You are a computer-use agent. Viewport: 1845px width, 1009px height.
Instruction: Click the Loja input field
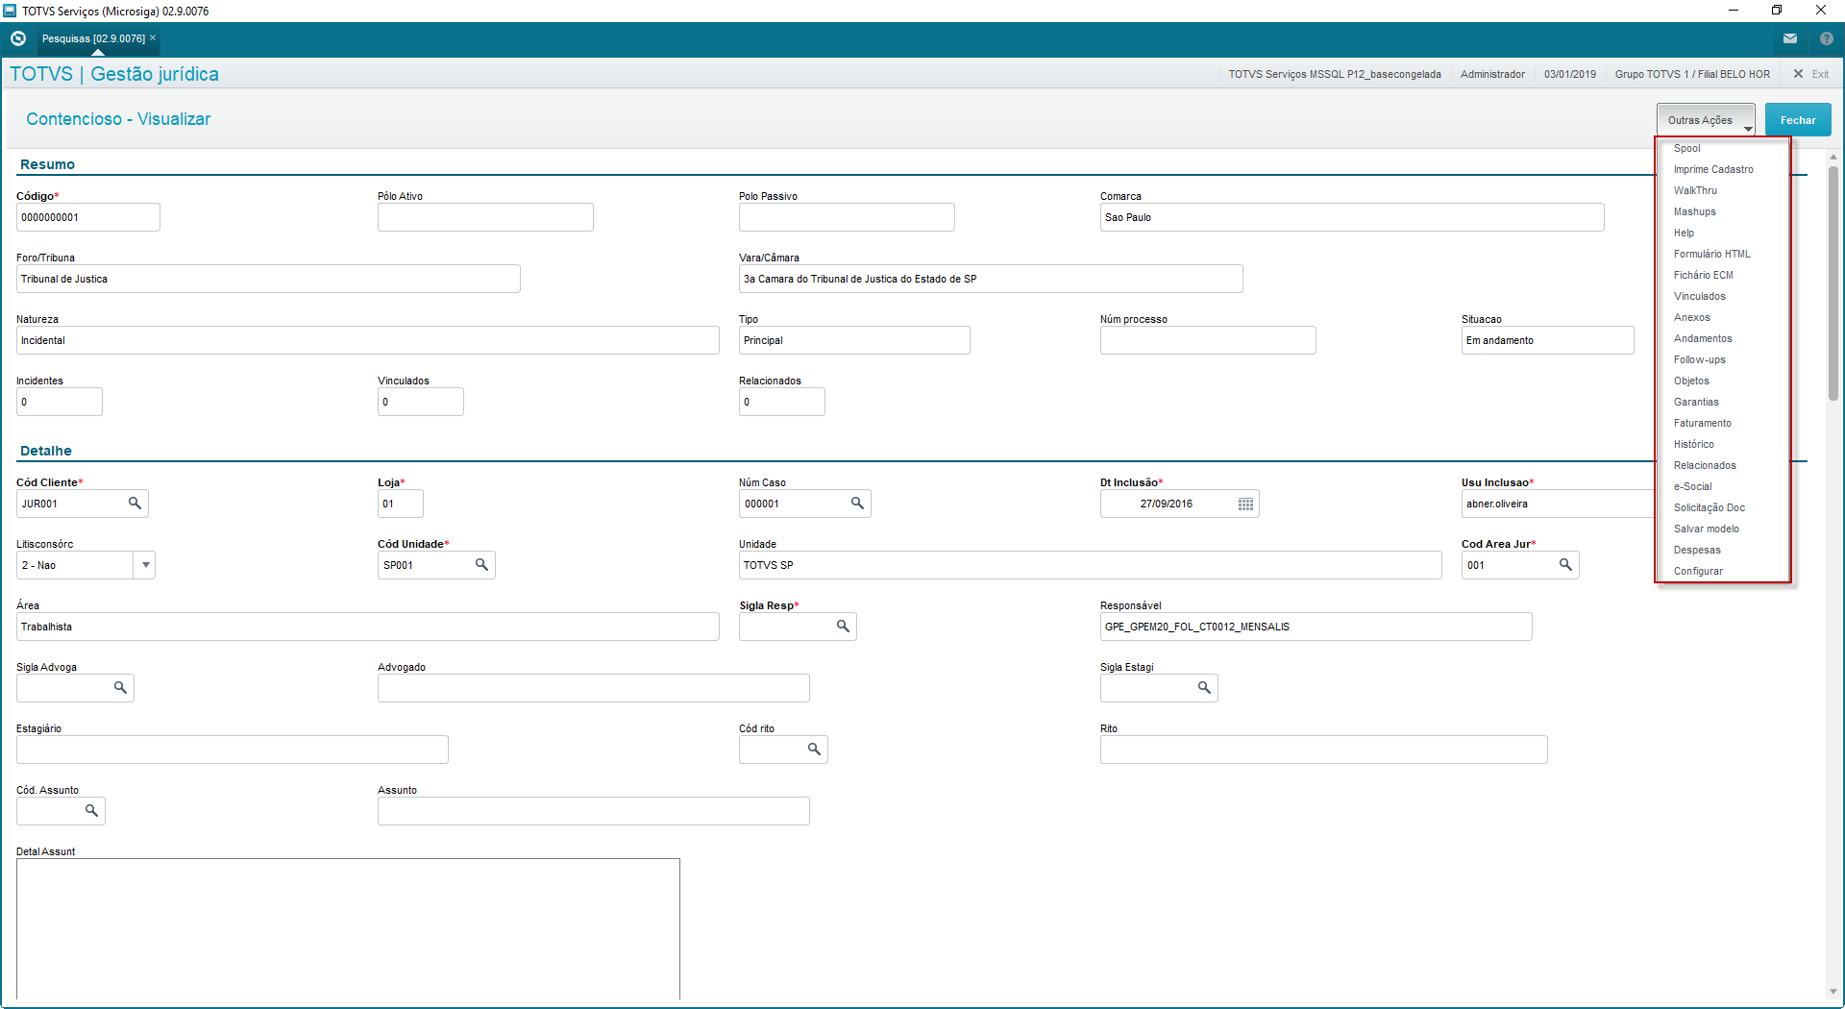point(401,504)
